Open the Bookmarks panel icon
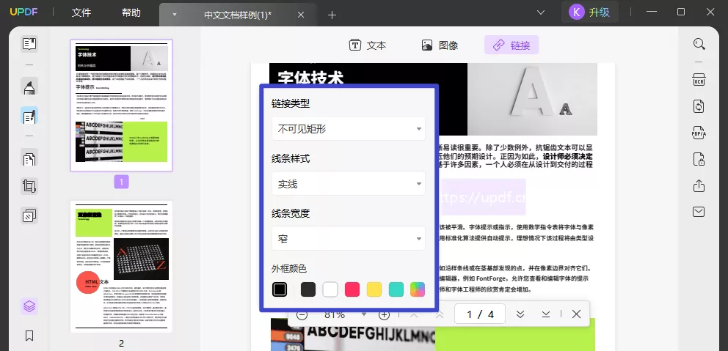The width and height of the screenshot is (728, 351). (x=29, y=335)
